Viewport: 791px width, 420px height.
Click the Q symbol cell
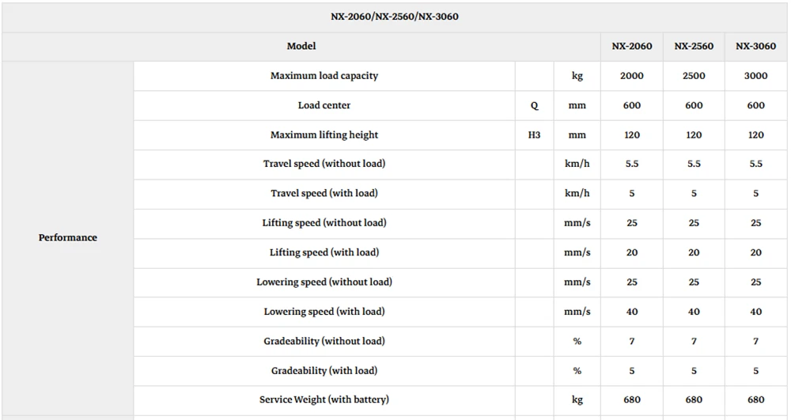pyautogui.click(x=534, y=105)
